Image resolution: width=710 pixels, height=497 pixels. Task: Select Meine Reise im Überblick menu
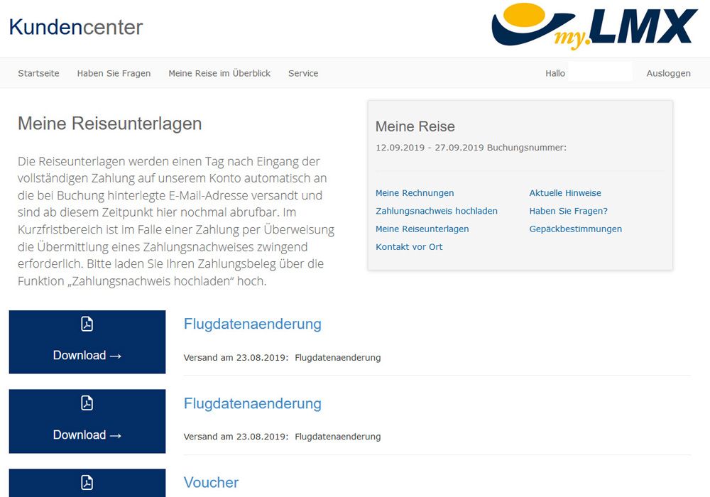[x=219, y=73]
